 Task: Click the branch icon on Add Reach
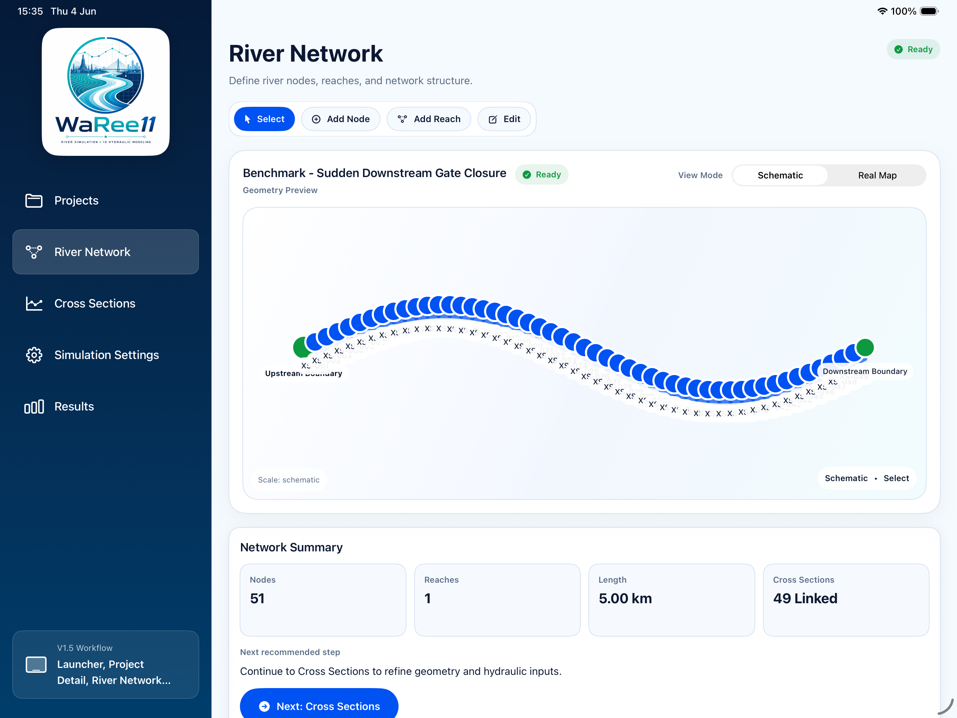point(402,119)
